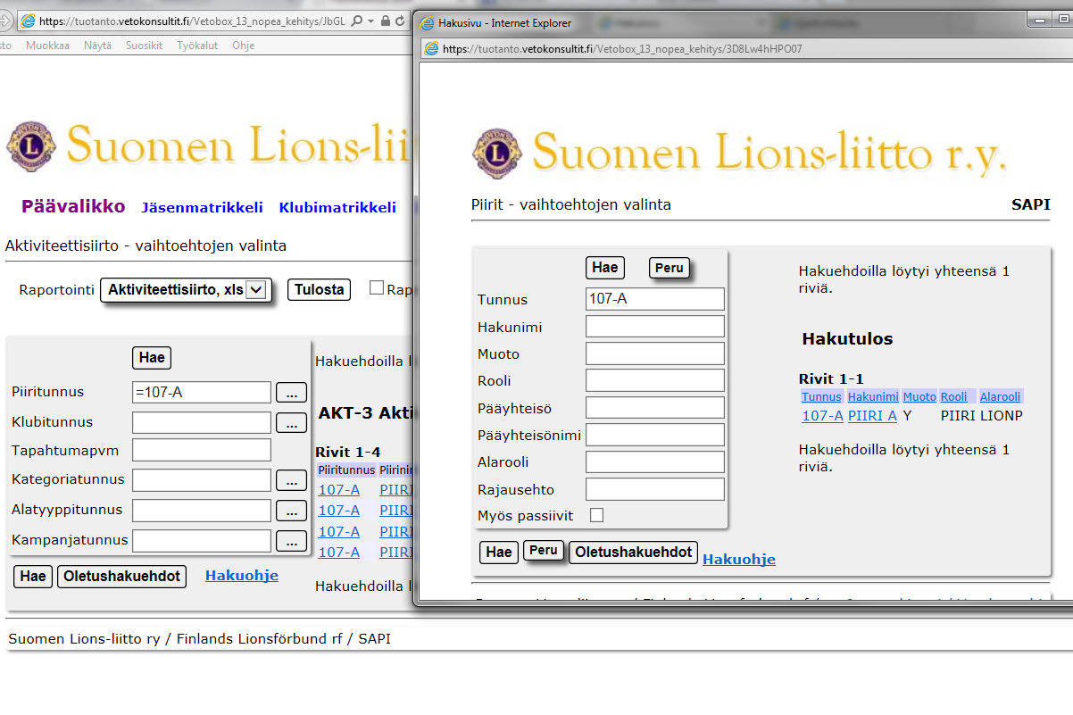Click the search magnifier icon in main address bar

[357, 20]
